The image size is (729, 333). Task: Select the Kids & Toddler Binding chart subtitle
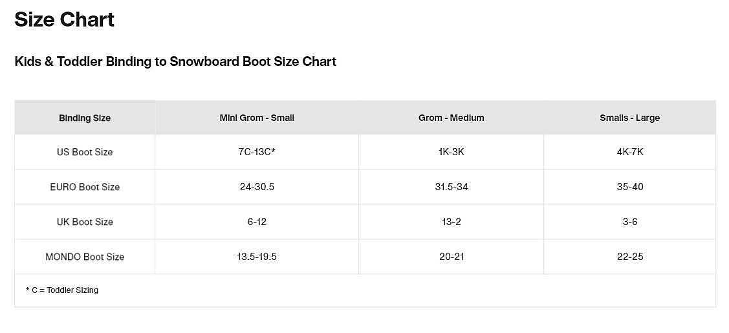pyautogui.click(x=175, y=61)
